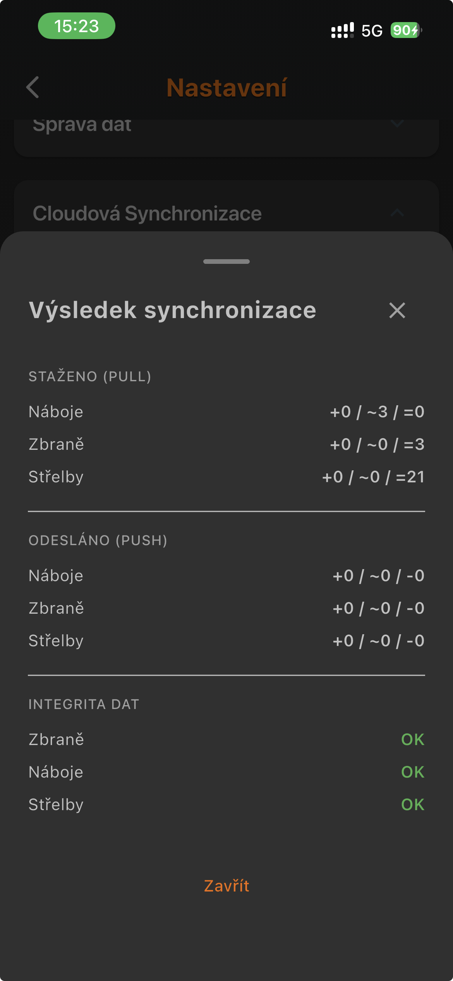Collapse the Cloudová Synchronizace section chevron

(x=397, y=213)
